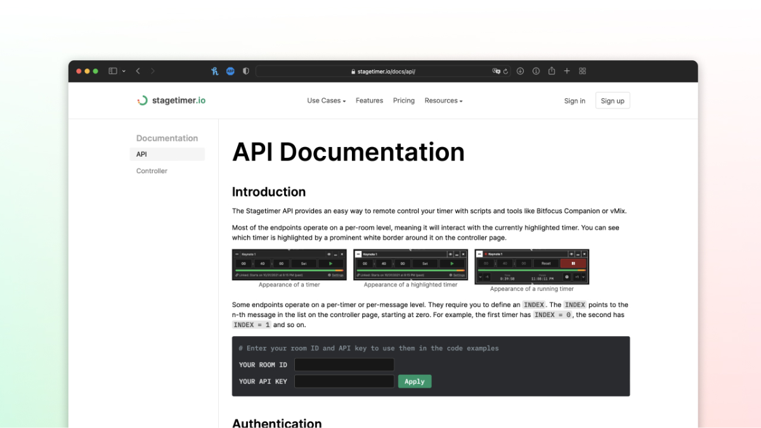The image size is (761, 428).
Task: Click the Documentation sidebar heading
Action: 167,138
